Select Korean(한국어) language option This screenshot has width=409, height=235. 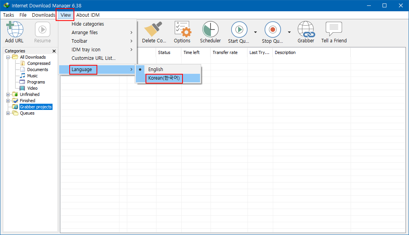pos(168,78)
